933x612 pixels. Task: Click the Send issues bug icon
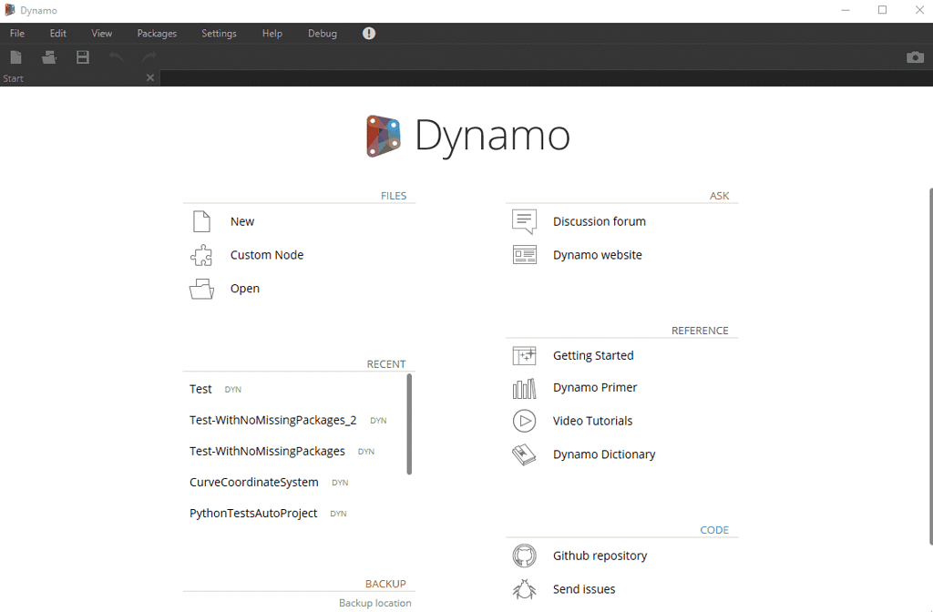click(x=524, y=589)
